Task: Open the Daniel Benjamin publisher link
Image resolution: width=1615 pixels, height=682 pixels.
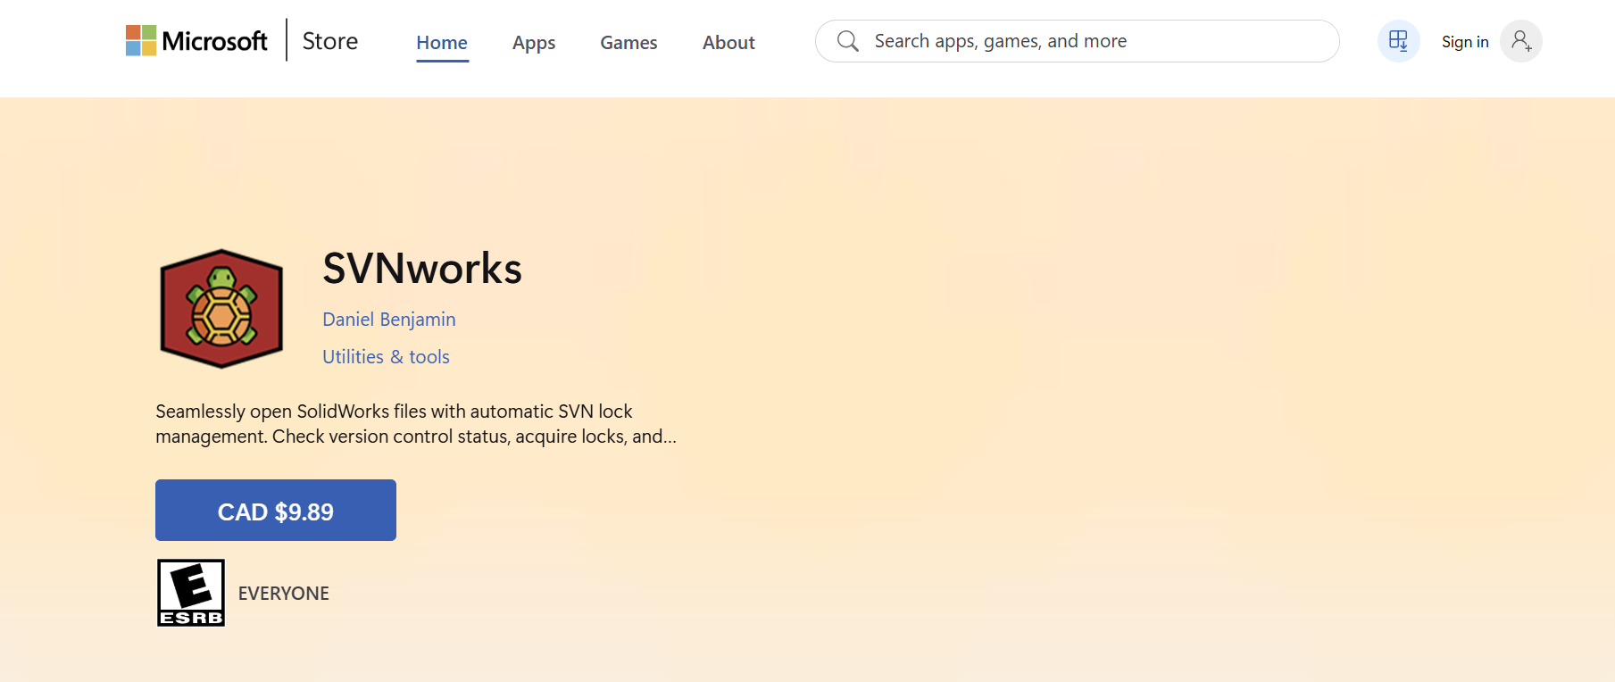Action: [x=389, y=320]
